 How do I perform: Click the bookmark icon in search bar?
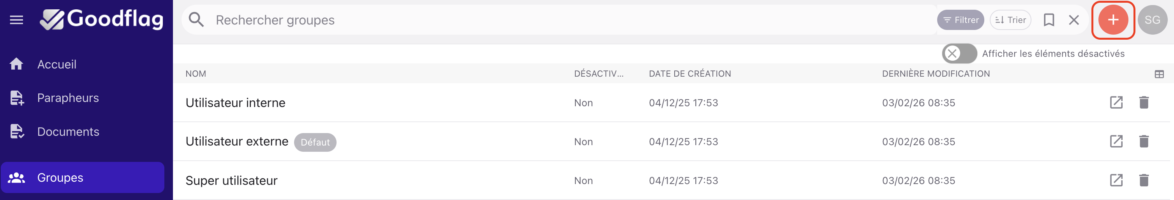1049,20
